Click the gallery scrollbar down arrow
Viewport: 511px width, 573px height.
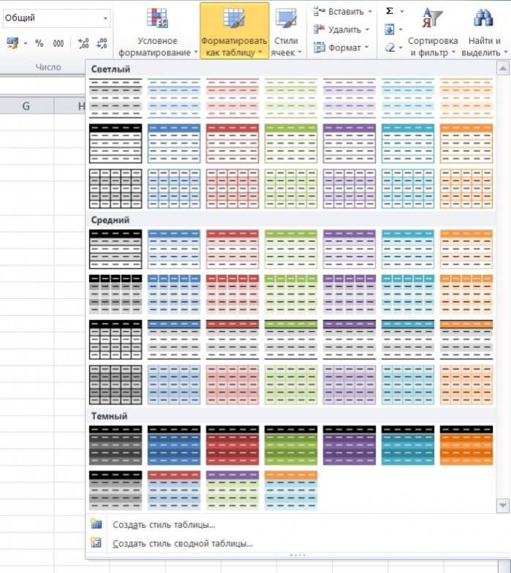click(x=502, y=505)
